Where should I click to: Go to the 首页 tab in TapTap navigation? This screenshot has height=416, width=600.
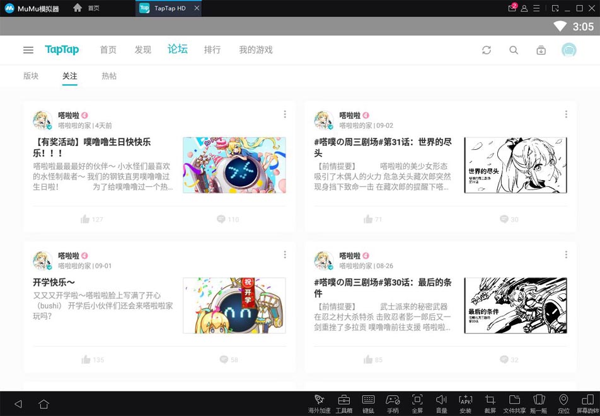tap(108, 50)
